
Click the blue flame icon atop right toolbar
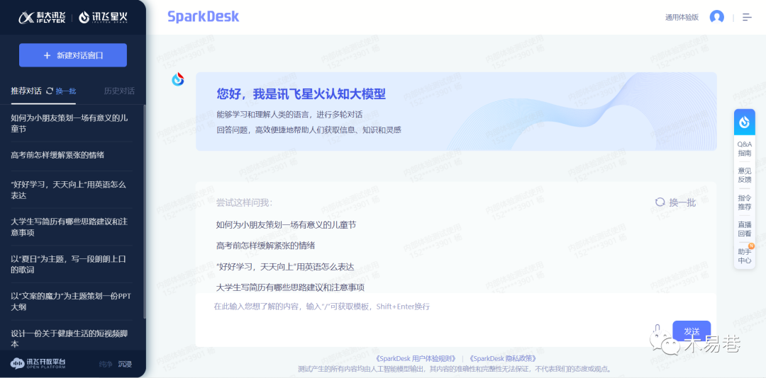click(745, 122)
